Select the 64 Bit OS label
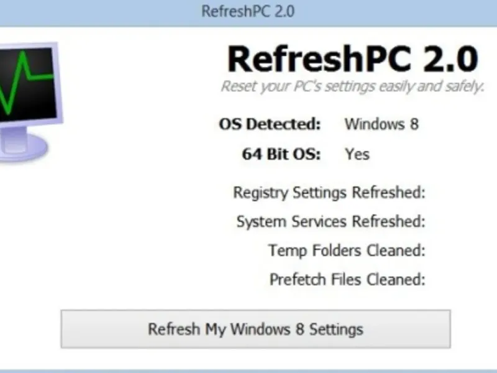This screenshot has width=497, height=373. pyautogui.click(x=281, y=154)
